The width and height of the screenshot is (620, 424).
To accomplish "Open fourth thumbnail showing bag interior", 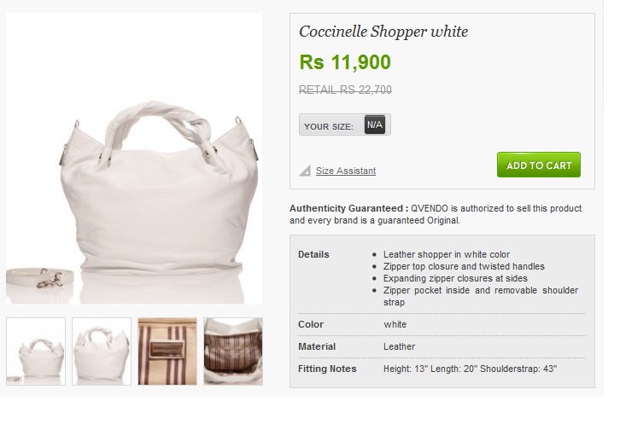I will click(x=233, y=351).
